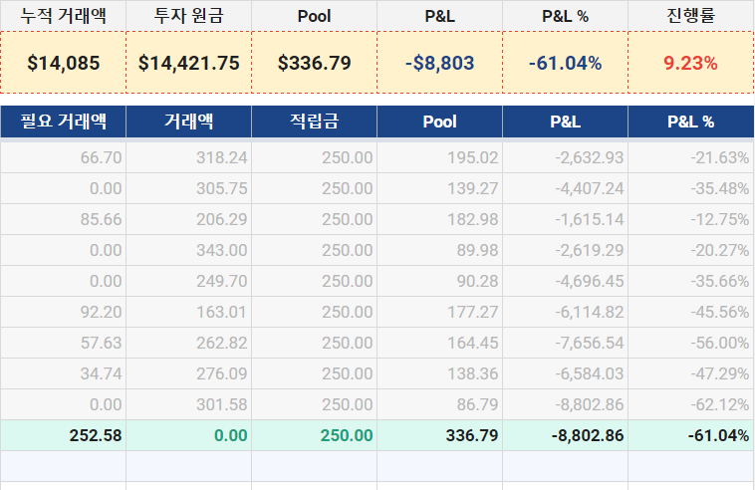Select the cell showing 89.98
The width and height of the screenshot is (755, 490).
click(439, 250)
